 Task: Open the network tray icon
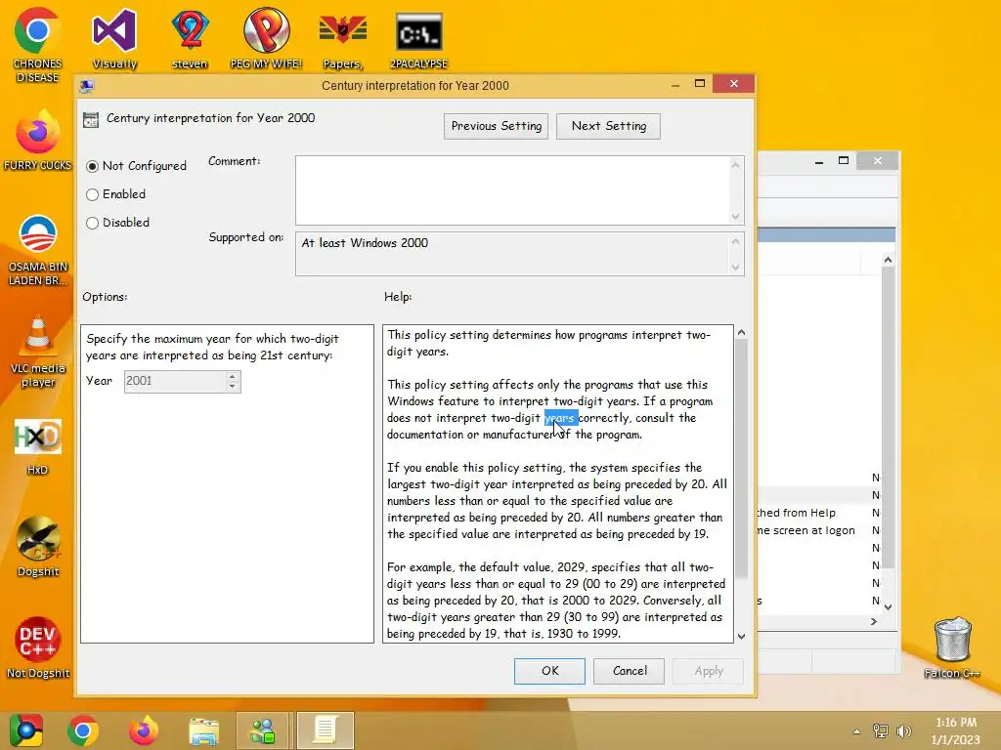pos(881,731)
